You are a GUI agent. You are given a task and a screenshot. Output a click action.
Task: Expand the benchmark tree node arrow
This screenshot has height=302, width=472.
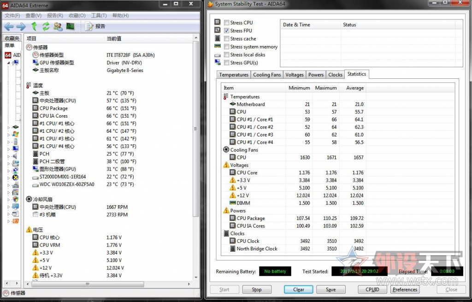point(8,221)
